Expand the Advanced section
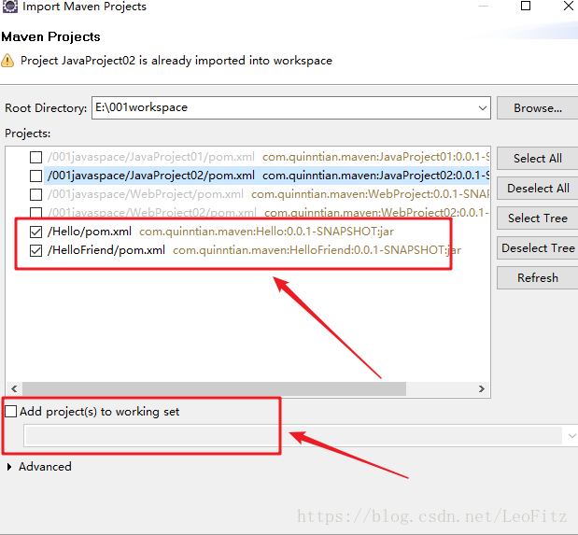 (x=9, y=467)
